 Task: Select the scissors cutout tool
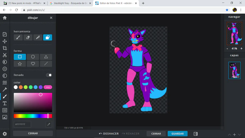5,55
